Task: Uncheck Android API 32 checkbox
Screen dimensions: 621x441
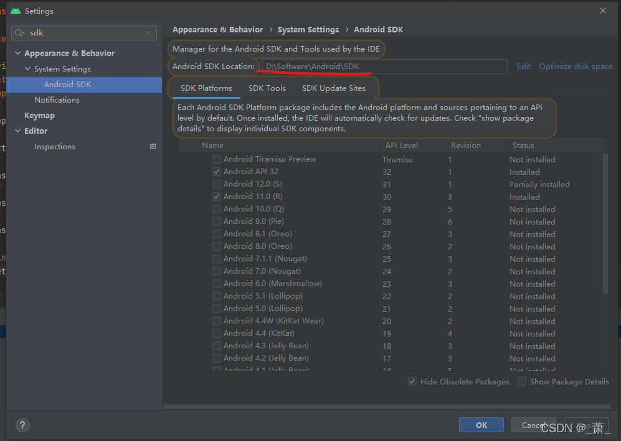Action: [x=217, y=172]
